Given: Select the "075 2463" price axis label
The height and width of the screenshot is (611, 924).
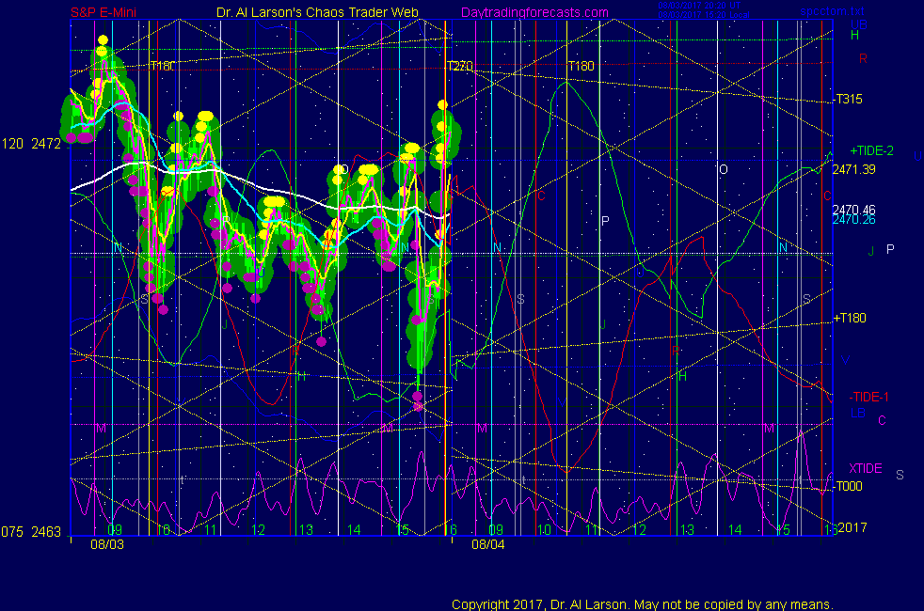Looking at the screenshot, I should [x=31, y=532].
